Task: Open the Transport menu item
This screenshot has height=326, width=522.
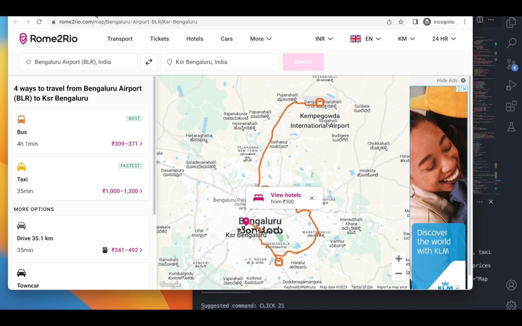Action: point(120,39)
